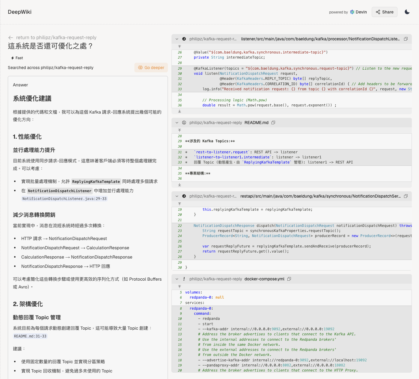This screenshot has height=379, width=419.
Task: Click 'redpanda-0: null' line in docker-compose
Action: (x=207, y=297)
